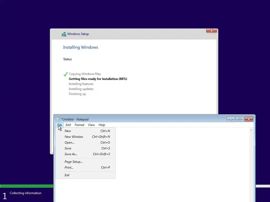Select Save in the File menu
This screenshot has height=202, width=270.
tap(86, 148)
